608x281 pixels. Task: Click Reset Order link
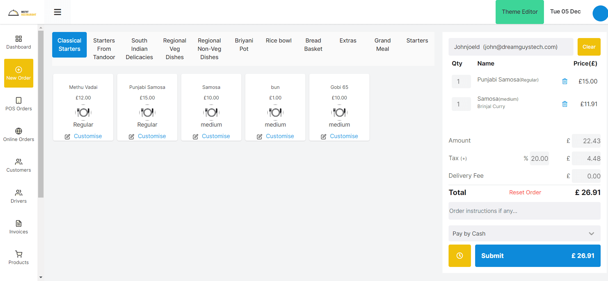525,192
